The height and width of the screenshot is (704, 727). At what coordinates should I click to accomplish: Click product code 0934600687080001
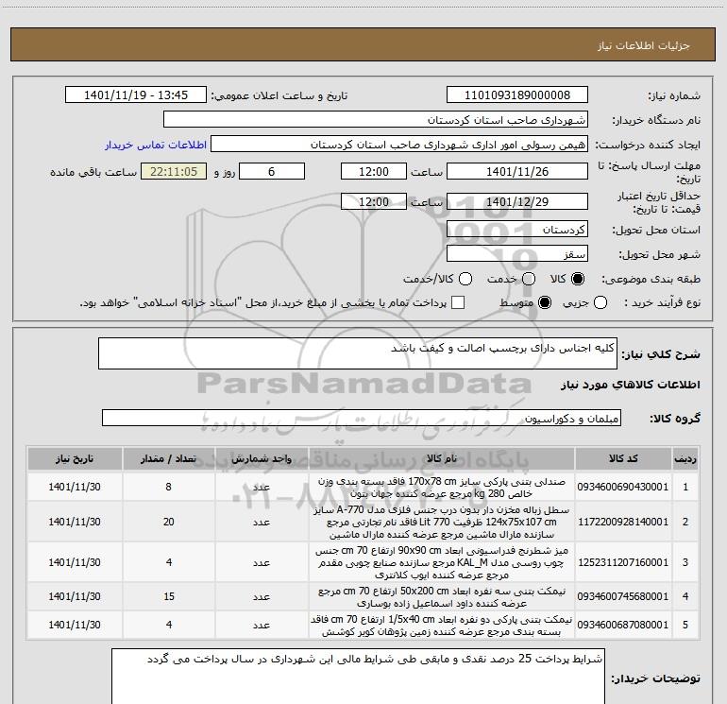623,625
